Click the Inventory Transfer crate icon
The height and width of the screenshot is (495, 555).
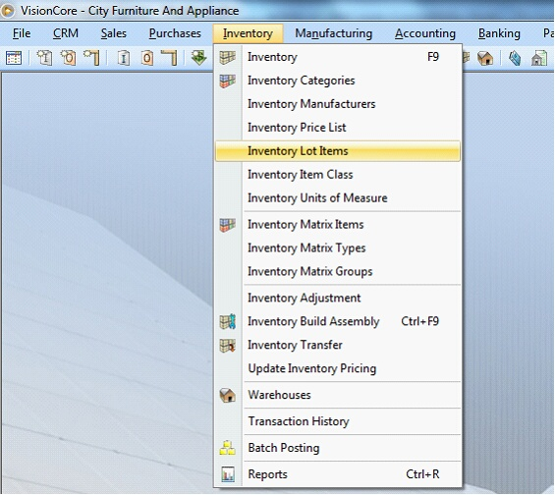(227, 346)
